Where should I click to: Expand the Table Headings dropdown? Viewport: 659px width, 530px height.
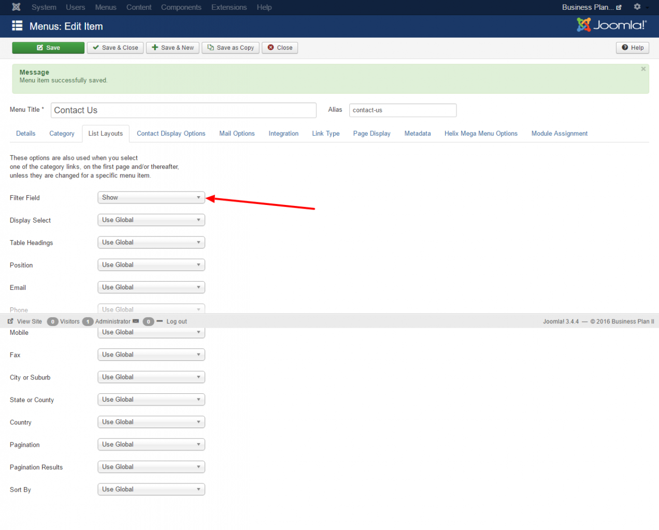(x=151, y=242)
